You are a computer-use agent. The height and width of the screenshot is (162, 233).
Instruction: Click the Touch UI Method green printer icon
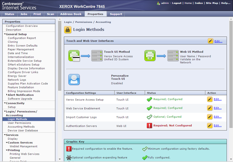point(74,56)
